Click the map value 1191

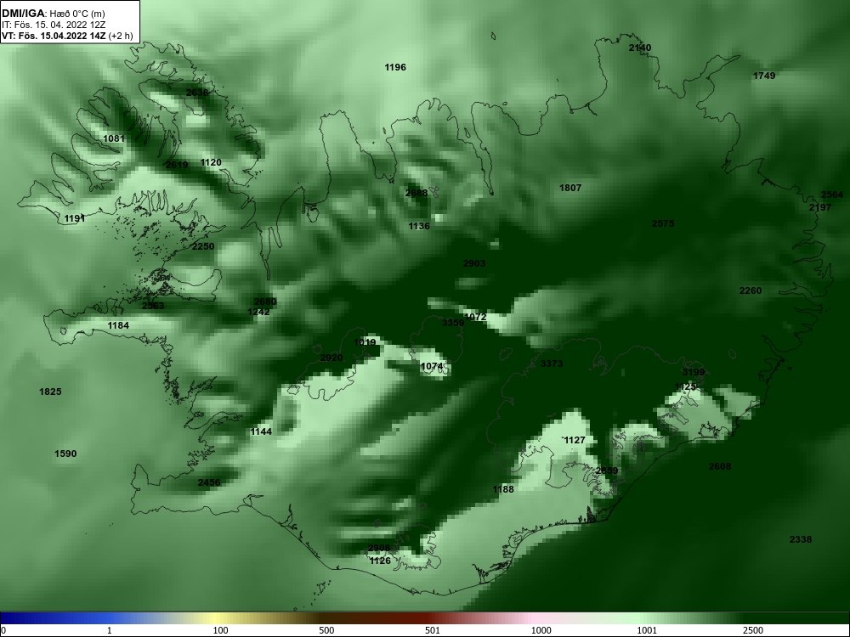coord(75,219)
